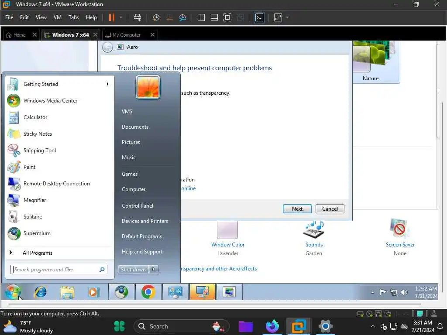The width and height of the screenshot is (447, 335).
Task: Open the VM menu
Action: [58, 17]
